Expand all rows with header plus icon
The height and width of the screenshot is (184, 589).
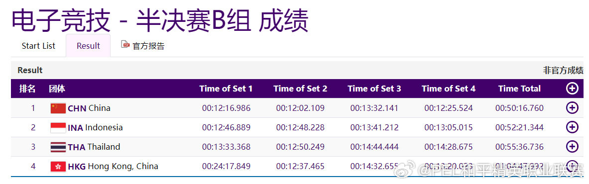572,89
